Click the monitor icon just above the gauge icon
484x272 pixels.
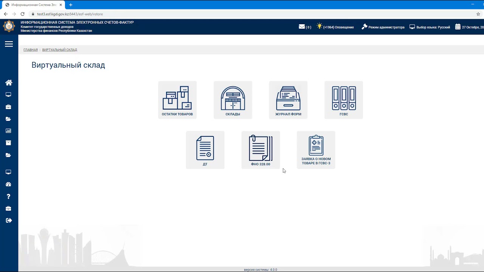click(x=8, y=172)
